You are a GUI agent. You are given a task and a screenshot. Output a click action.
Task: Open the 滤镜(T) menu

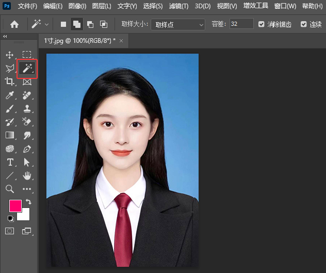pos(178,6)
